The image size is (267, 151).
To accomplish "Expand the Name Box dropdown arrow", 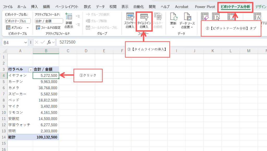I will point(25,42).
